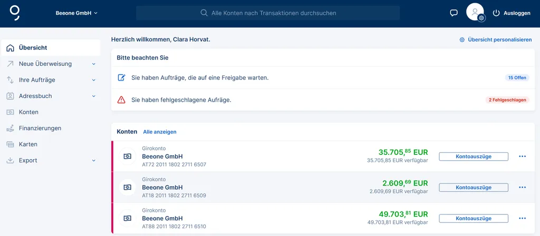
Task: Expand Neue Überweisung chevron
Action: (94, 64)
